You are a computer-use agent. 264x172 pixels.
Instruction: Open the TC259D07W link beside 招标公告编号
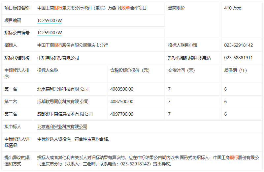click(49, 33)
